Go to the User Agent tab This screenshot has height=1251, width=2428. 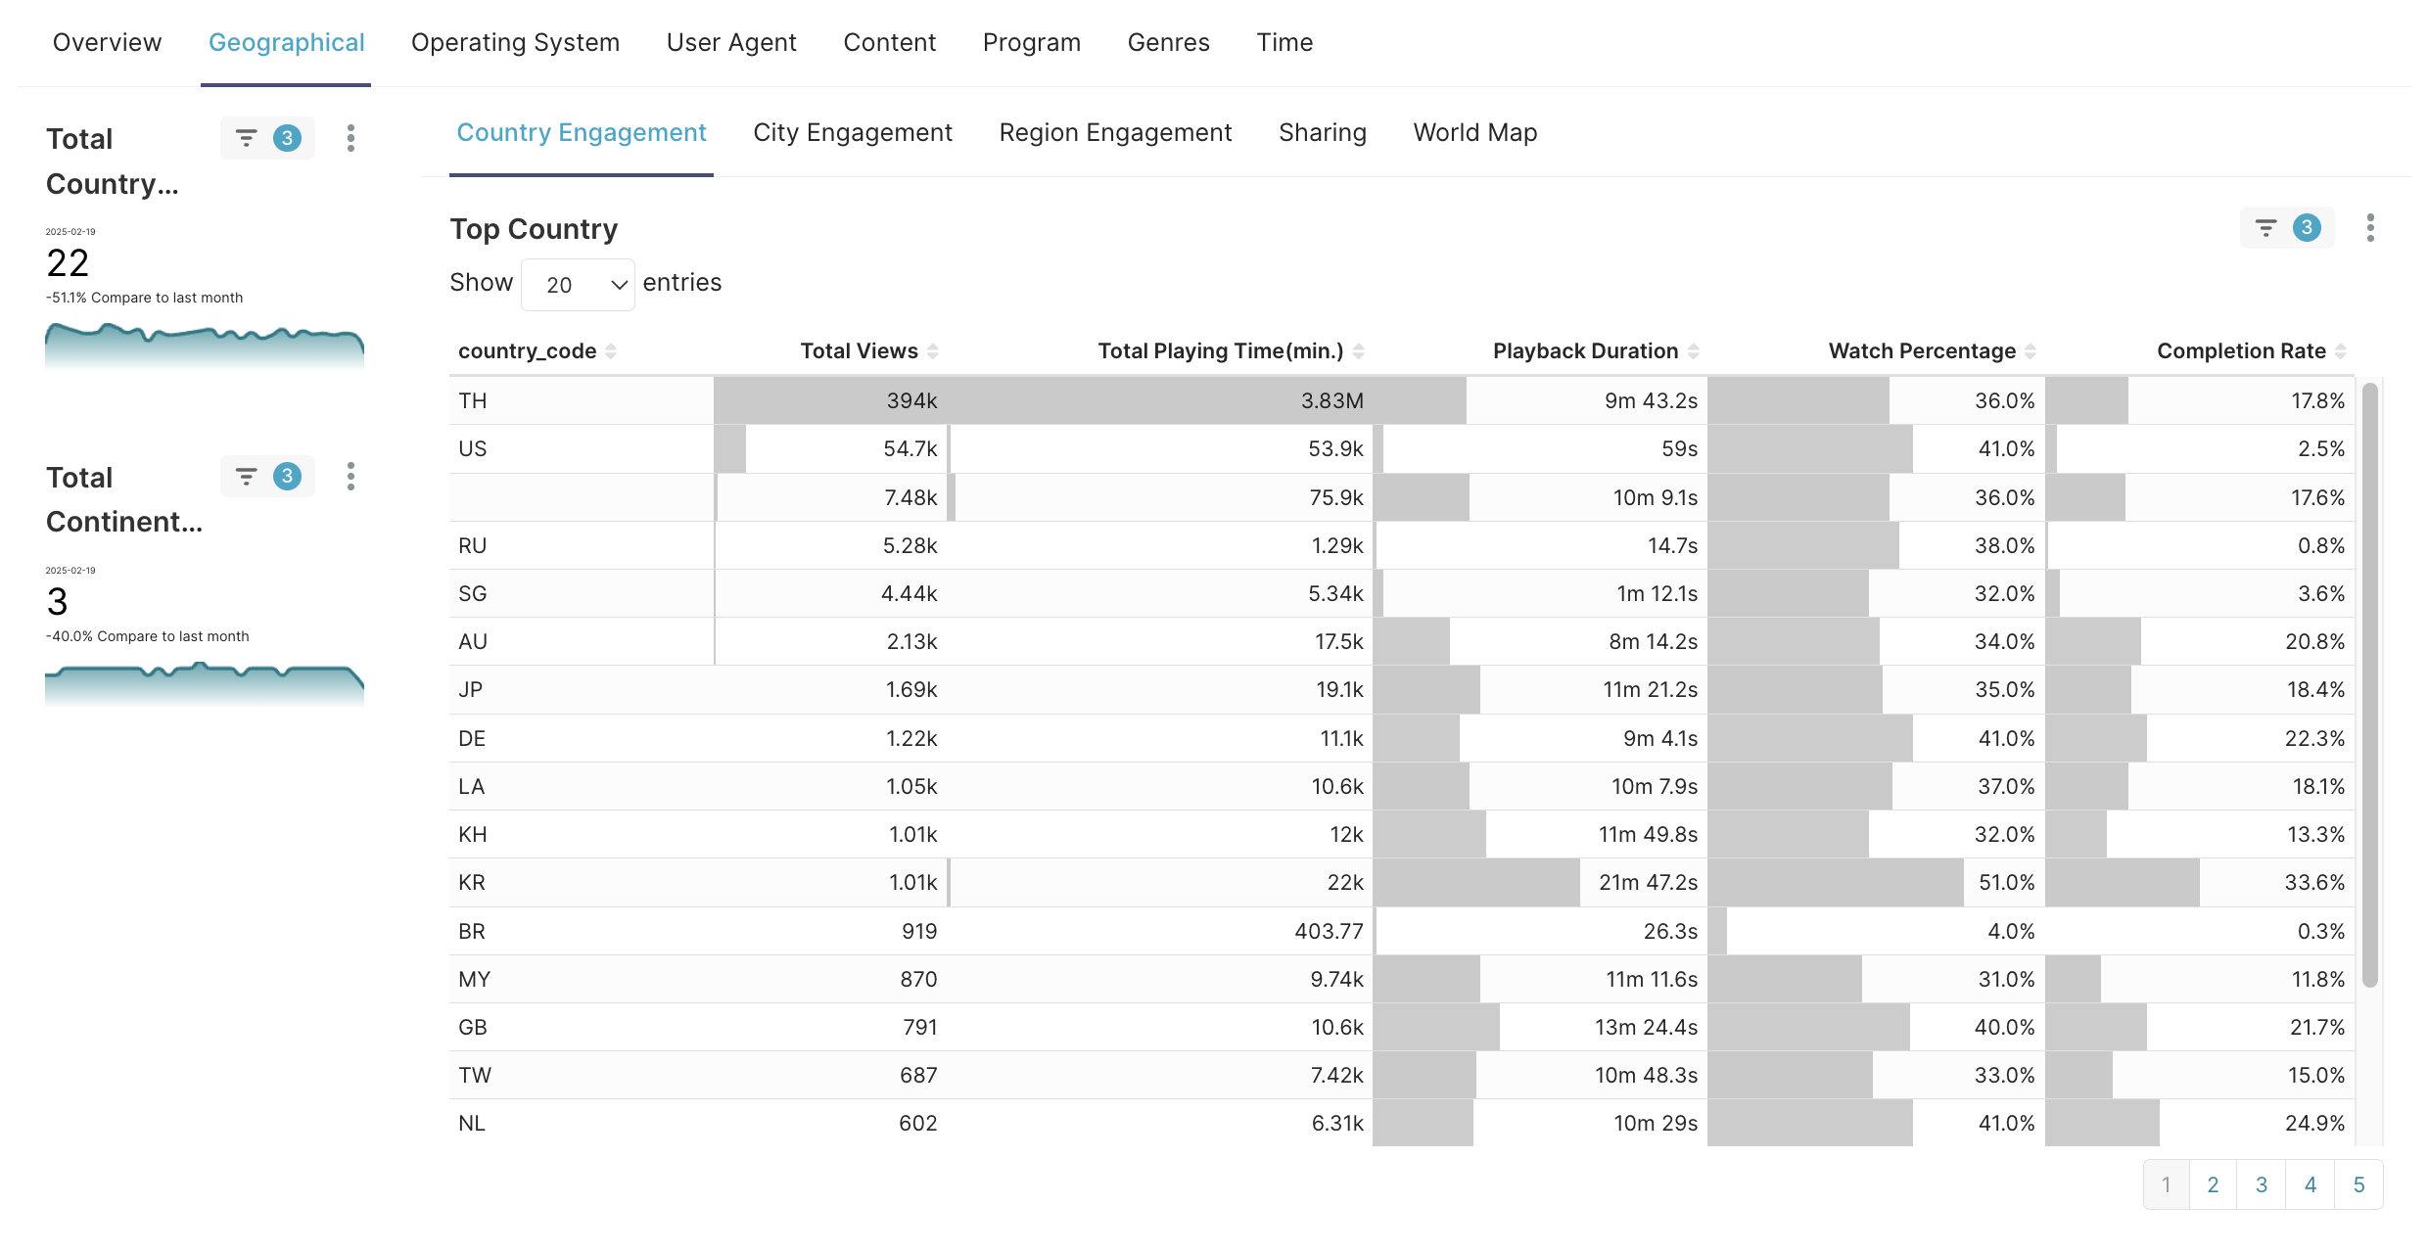[x=731, y=42]
